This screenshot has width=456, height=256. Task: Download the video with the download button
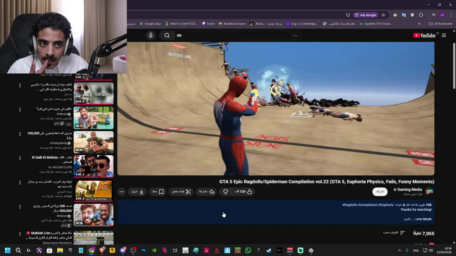[x=138, y=192]
